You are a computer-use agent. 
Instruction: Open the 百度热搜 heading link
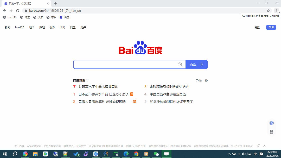[x=79, y=81]
